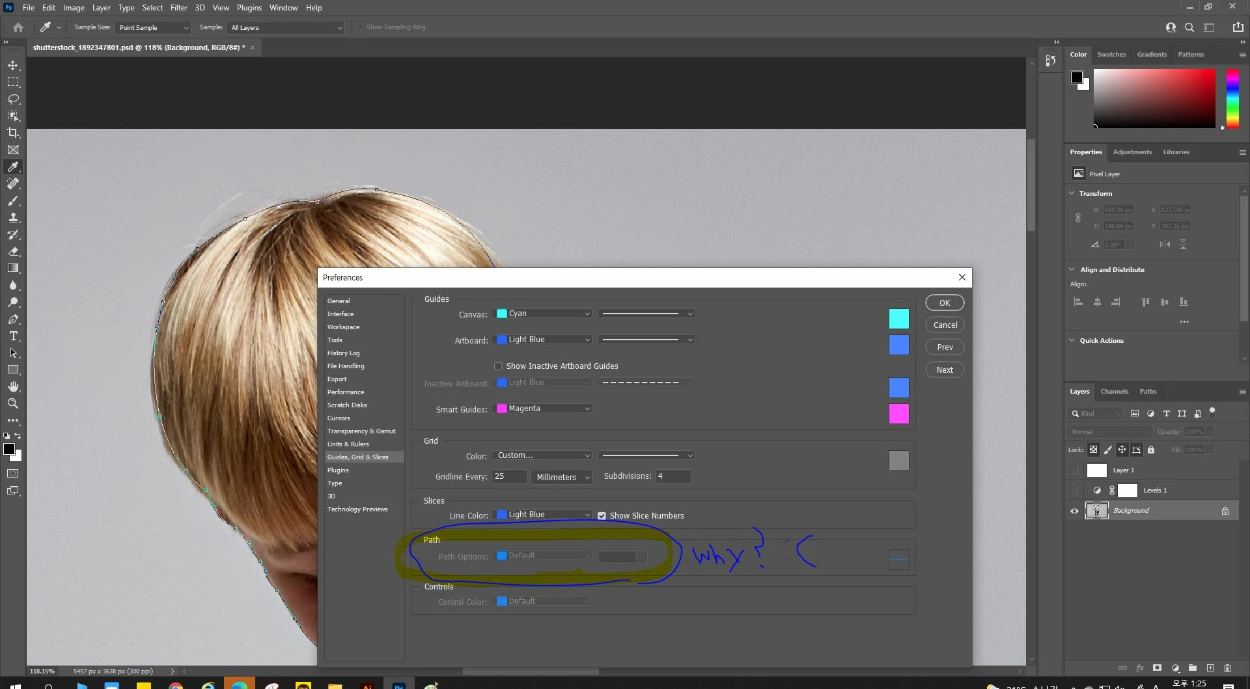Collapse the Transform section
1250x689 pixels.
point(1072,193)
